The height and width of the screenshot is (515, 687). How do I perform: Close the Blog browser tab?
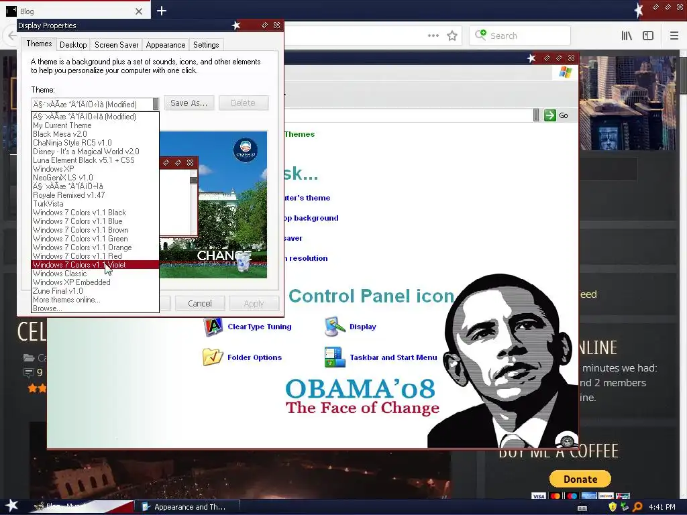pos(139,11)
